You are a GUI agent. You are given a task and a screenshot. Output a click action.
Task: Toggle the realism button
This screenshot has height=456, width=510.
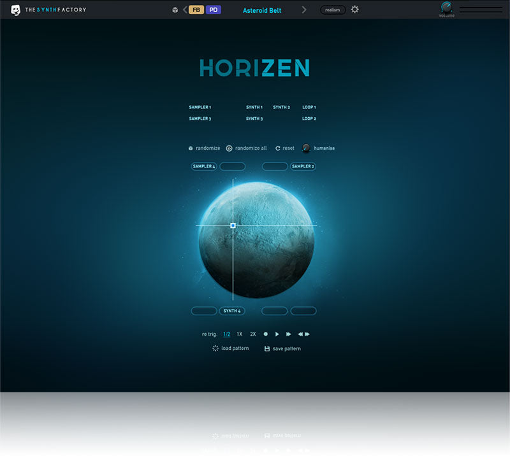point(332,10)
